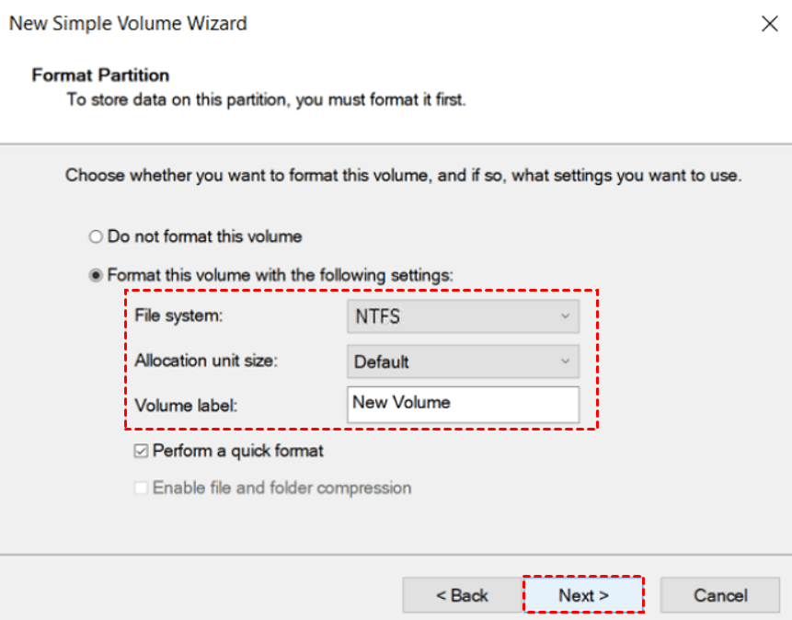Click the 'Allocation unit size:' label text
Image resolution: width=792 pixels, height=620 pixels.
(205, 361)
